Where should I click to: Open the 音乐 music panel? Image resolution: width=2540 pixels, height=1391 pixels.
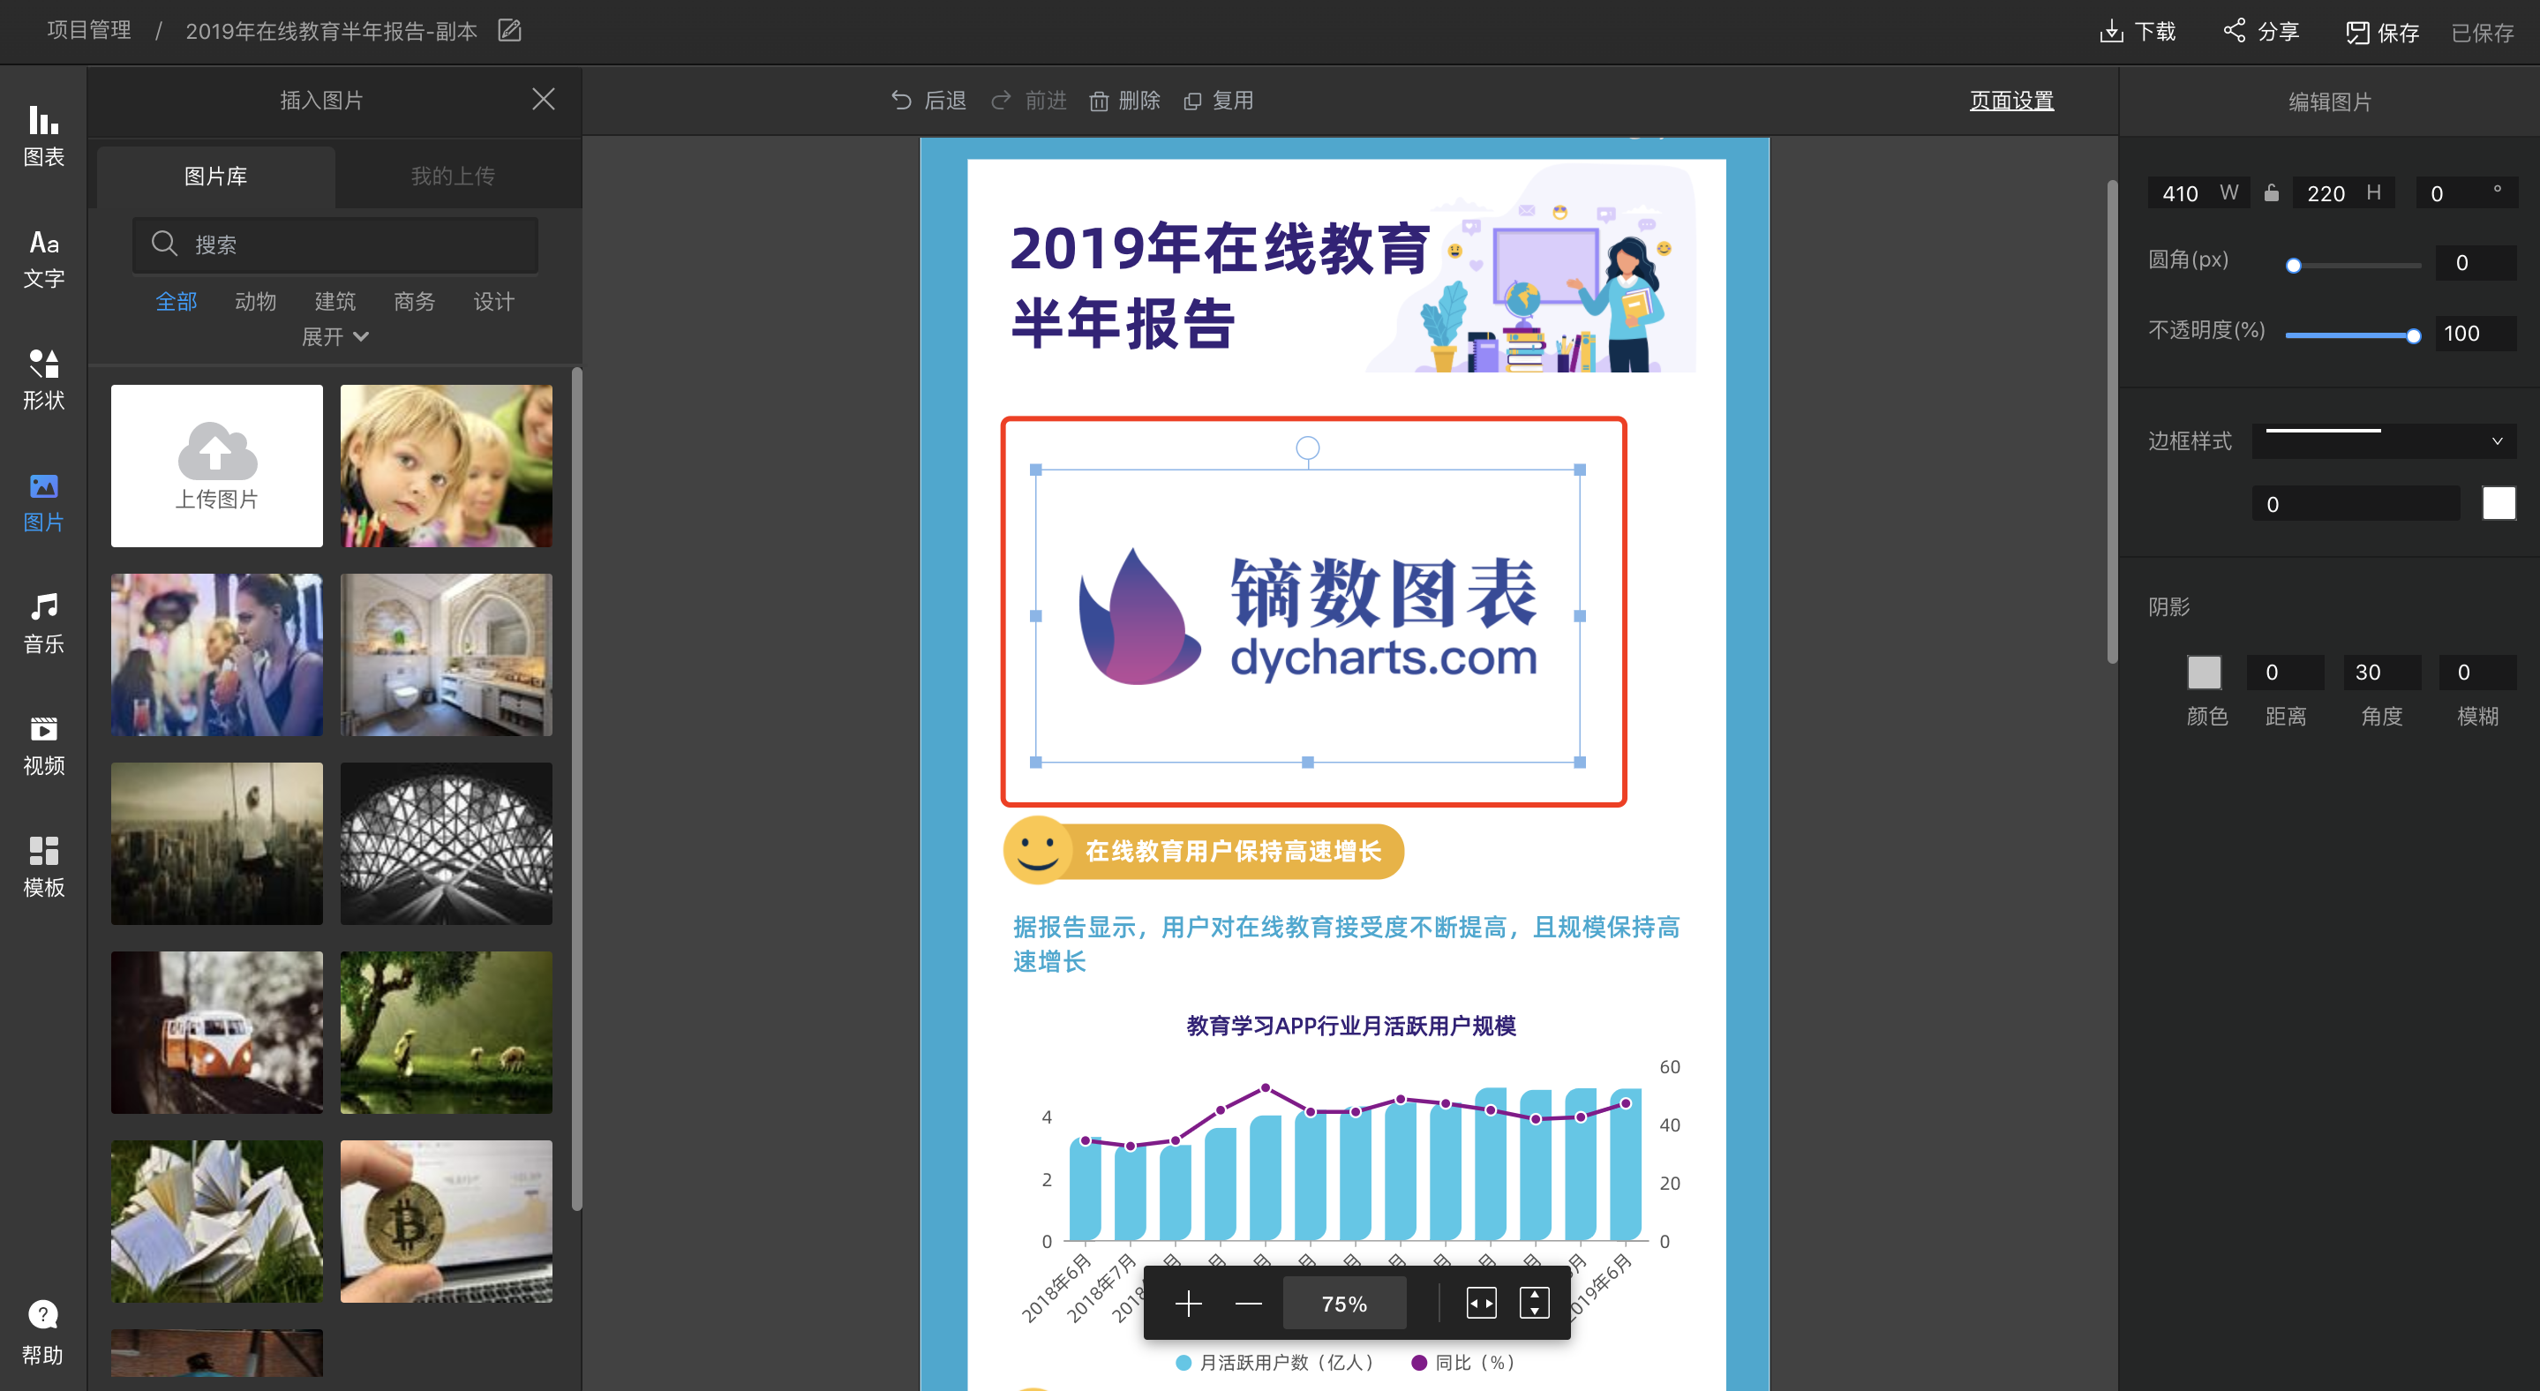43,623
